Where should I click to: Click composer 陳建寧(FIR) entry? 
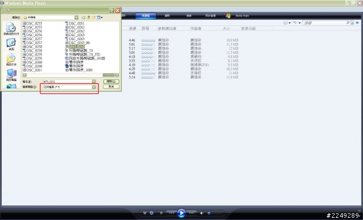pyautogui.click(x=199, y=65)
